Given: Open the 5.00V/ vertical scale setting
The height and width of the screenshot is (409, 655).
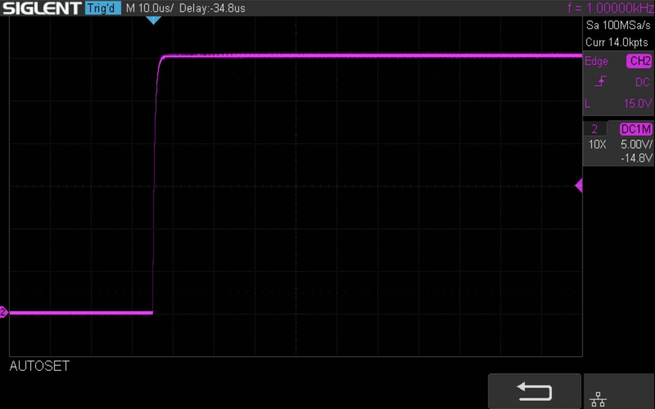Looking at the screenshot, I should click(636, 144).
